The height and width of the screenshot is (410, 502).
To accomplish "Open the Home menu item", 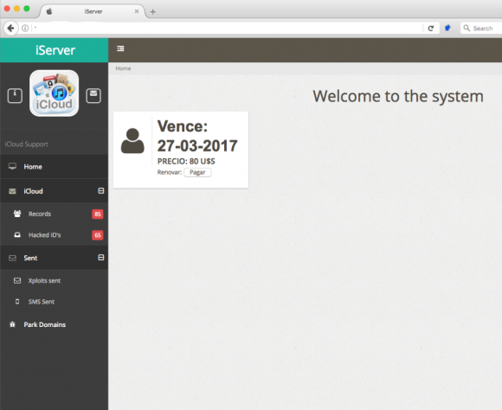I will pyautogui.click(x=55, y=166).
